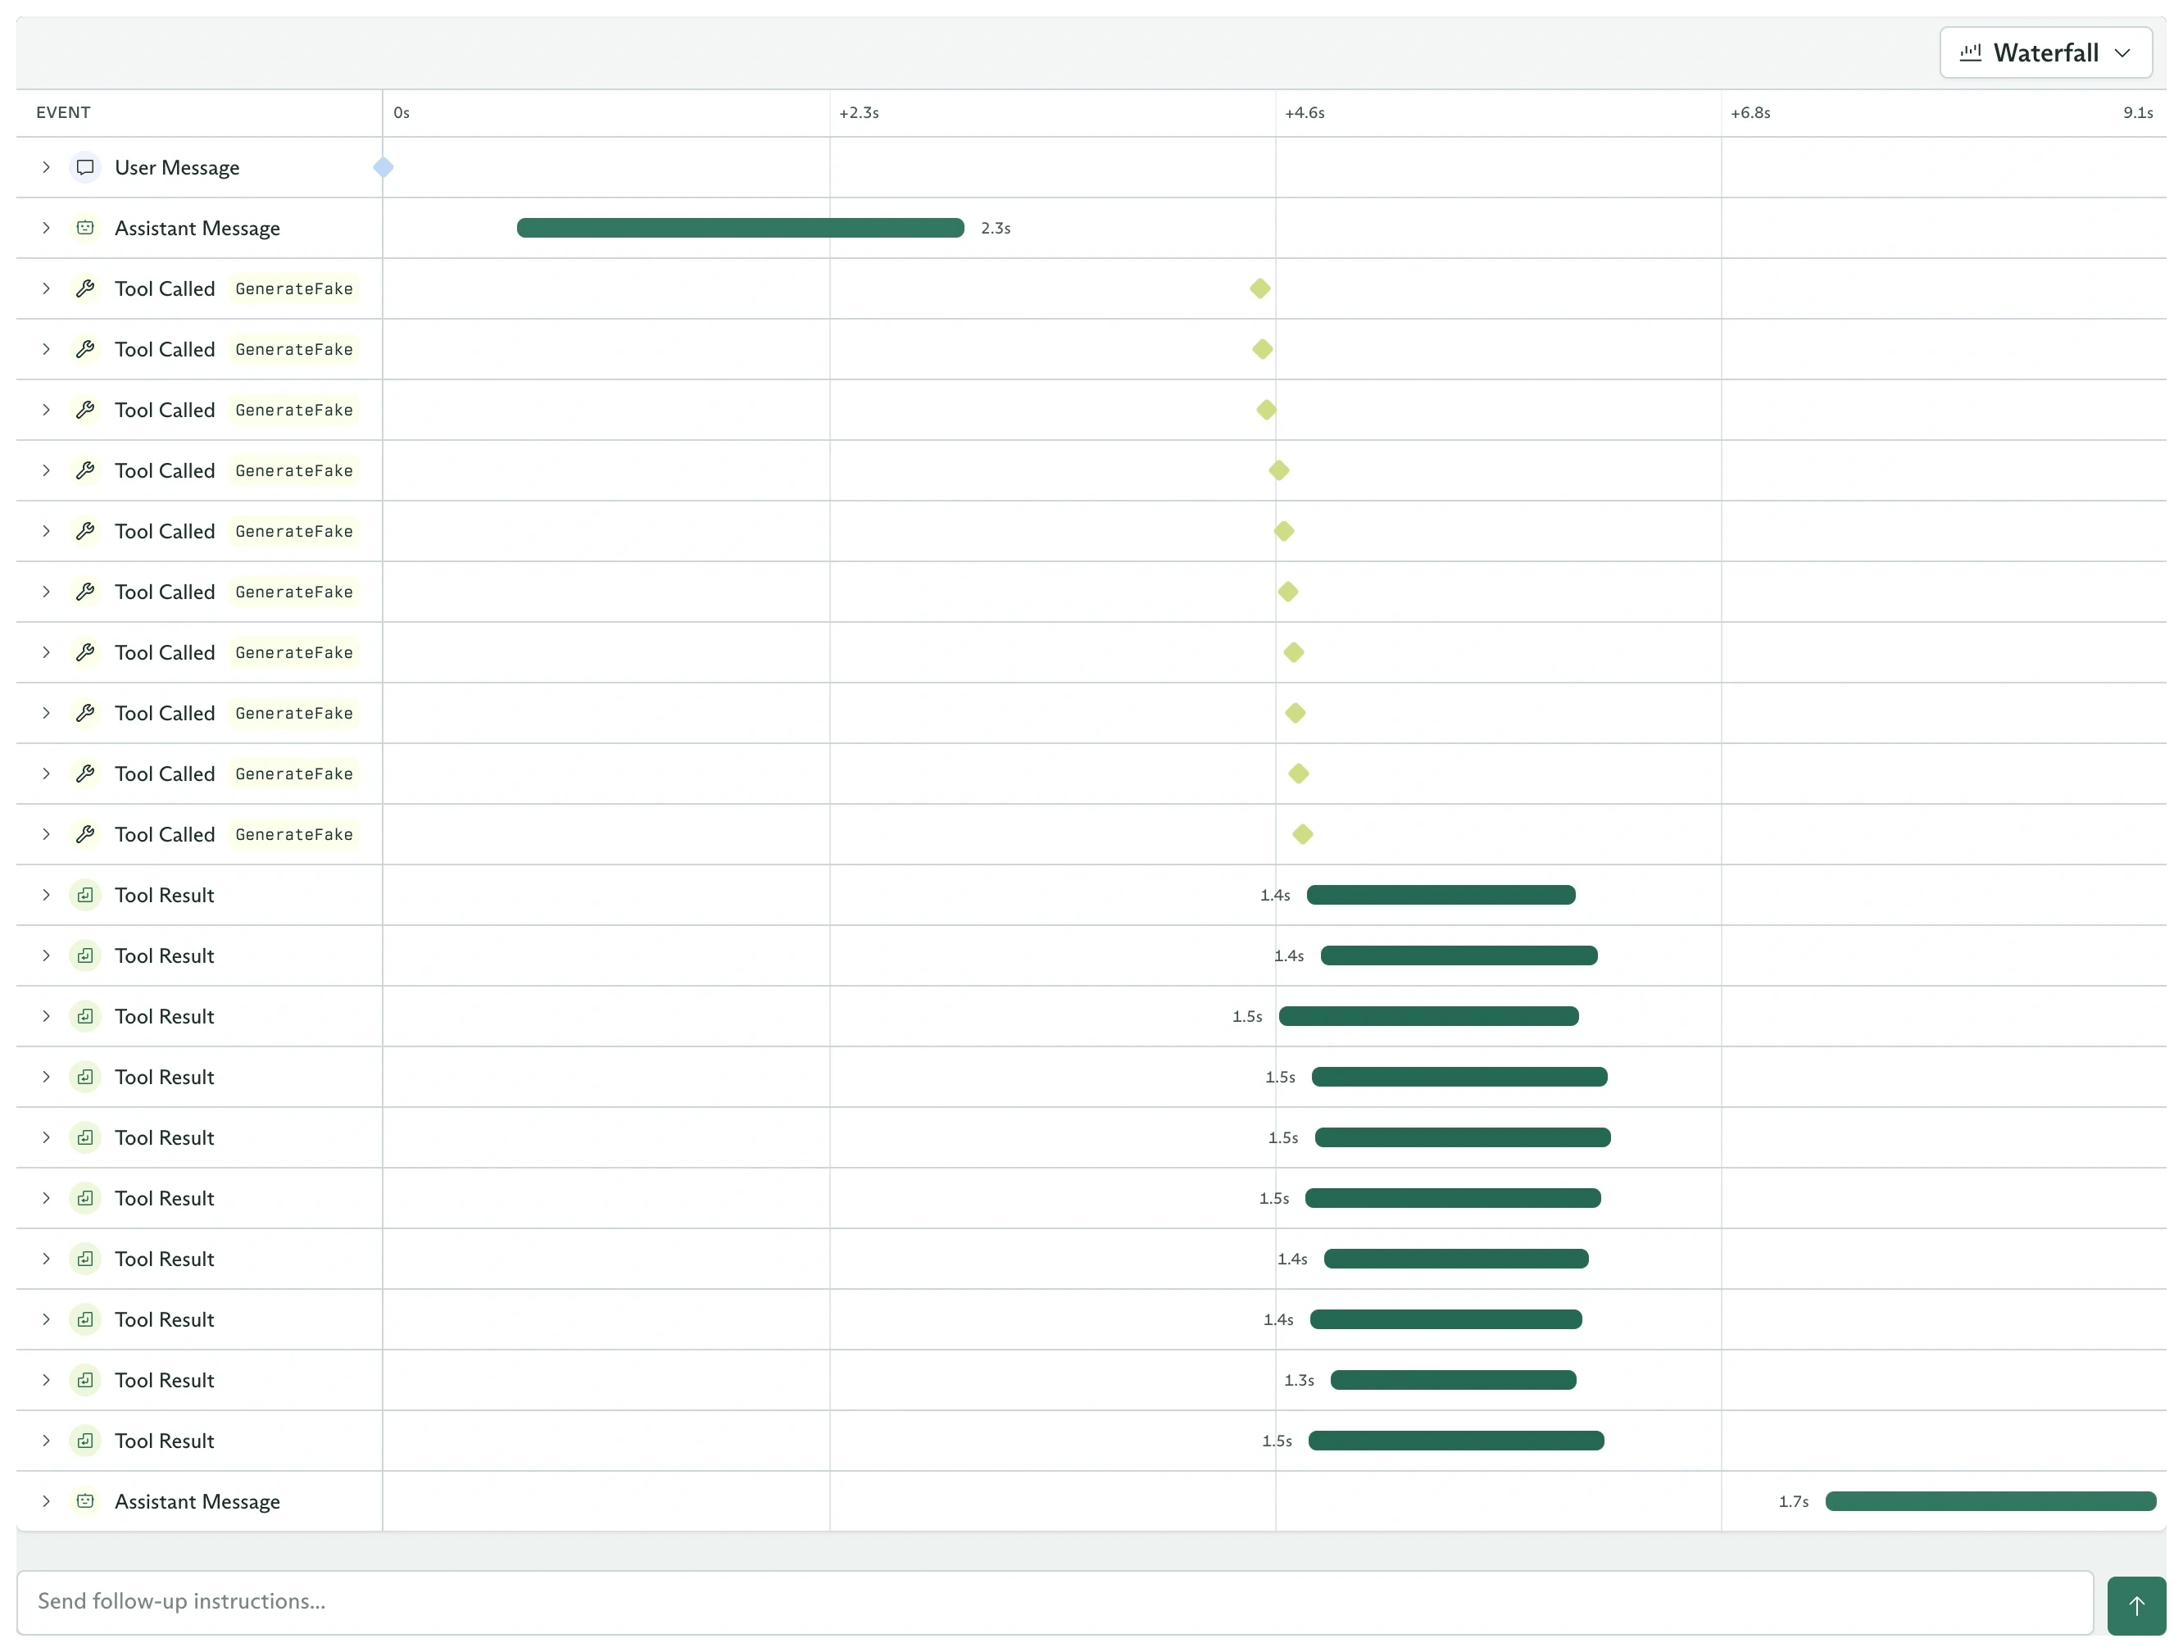The image size is (2183, 1652).
Task: Open the Waterfall view dropdown
Action: click(2045, 52)
